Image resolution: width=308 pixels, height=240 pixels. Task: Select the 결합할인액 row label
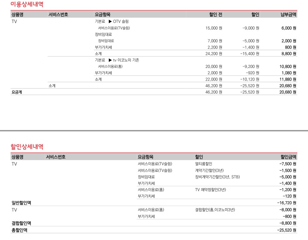[21, 223]
